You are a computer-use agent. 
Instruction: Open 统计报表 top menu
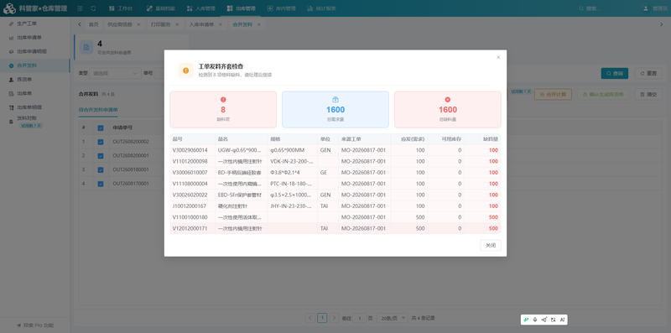pos(321,8)
